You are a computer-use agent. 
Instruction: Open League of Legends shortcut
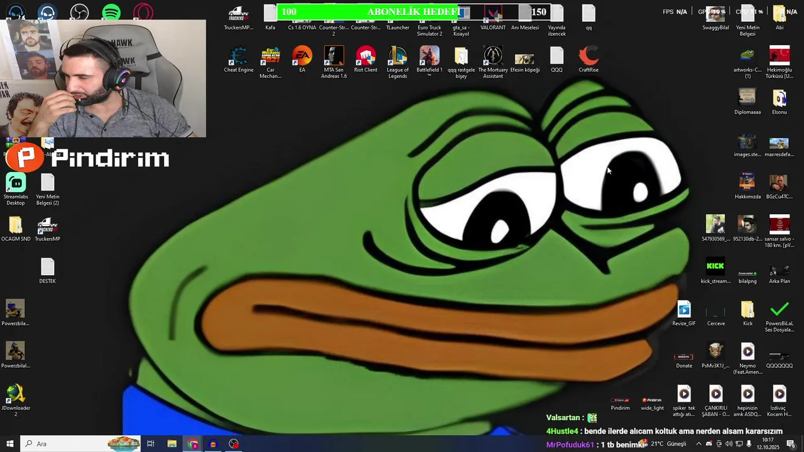398,63
